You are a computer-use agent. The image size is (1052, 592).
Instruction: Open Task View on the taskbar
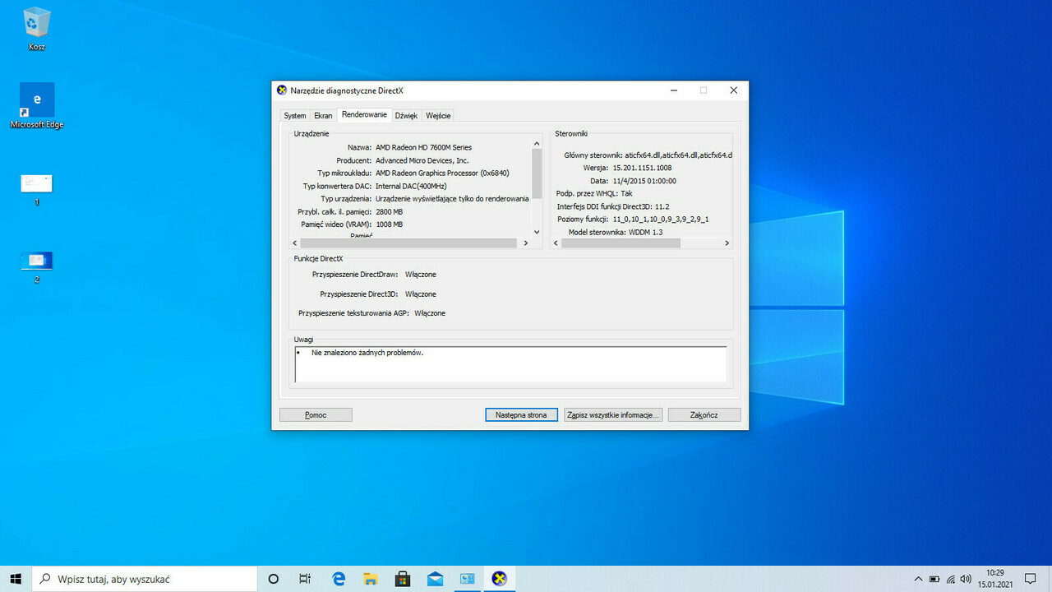point(305,579)
